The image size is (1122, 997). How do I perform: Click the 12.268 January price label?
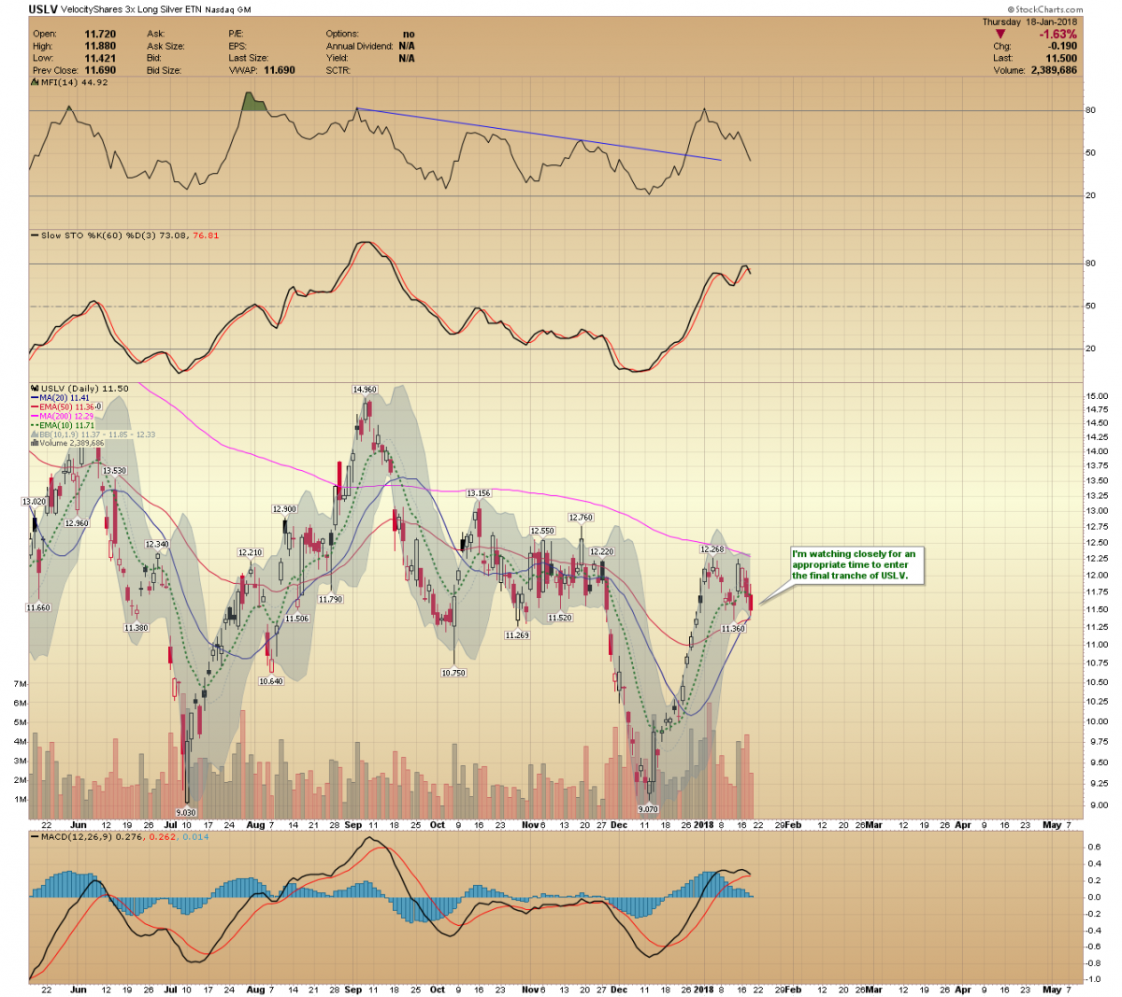712,549
